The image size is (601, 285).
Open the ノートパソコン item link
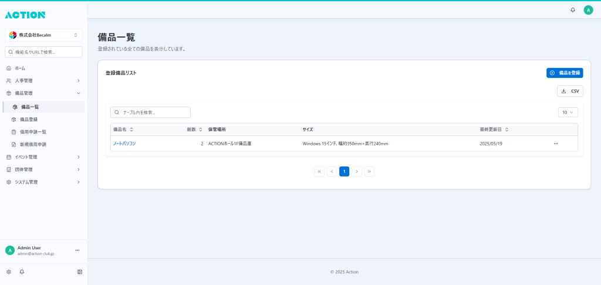124,144
